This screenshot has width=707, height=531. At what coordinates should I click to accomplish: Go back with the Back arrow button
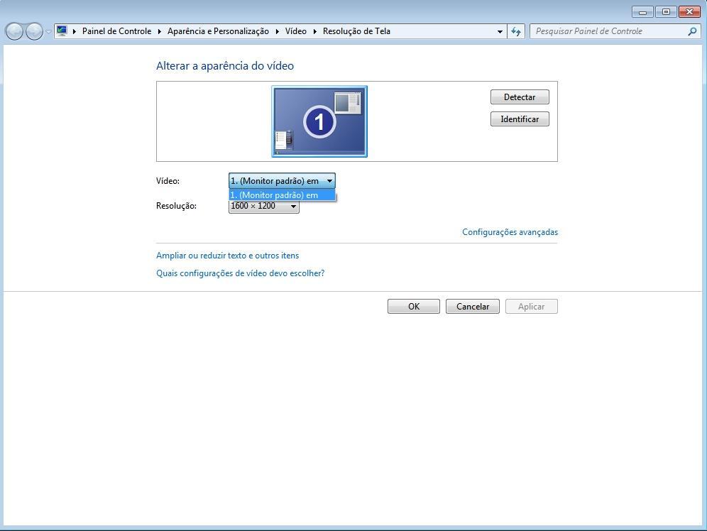point(14,31)
